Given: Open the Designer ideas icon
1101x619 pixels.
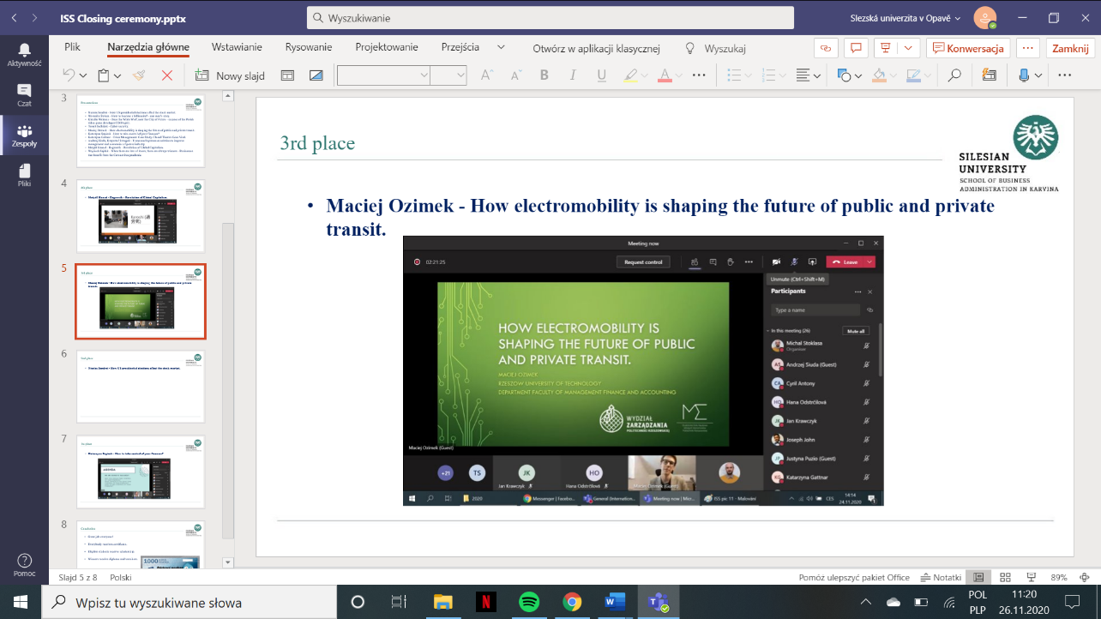Looking at the screenshot, I should (989, 75).
